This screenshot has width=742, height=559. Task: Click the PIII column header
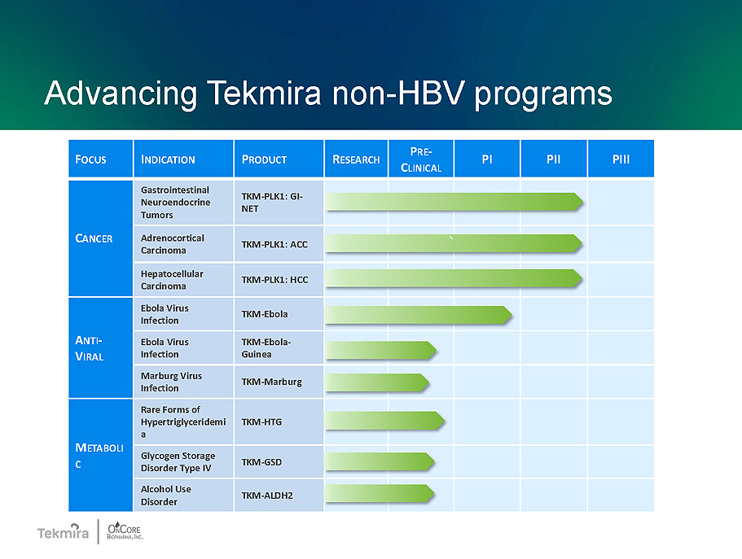pyautogui.click(x=621, y=159)
